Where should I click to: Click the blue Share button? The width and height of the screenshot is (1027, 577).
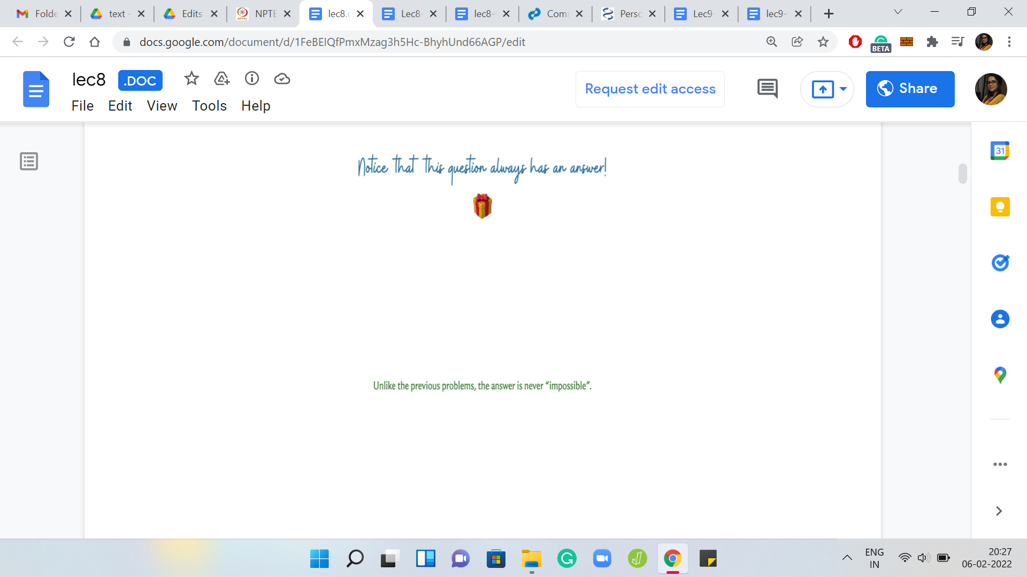point(910,89)
